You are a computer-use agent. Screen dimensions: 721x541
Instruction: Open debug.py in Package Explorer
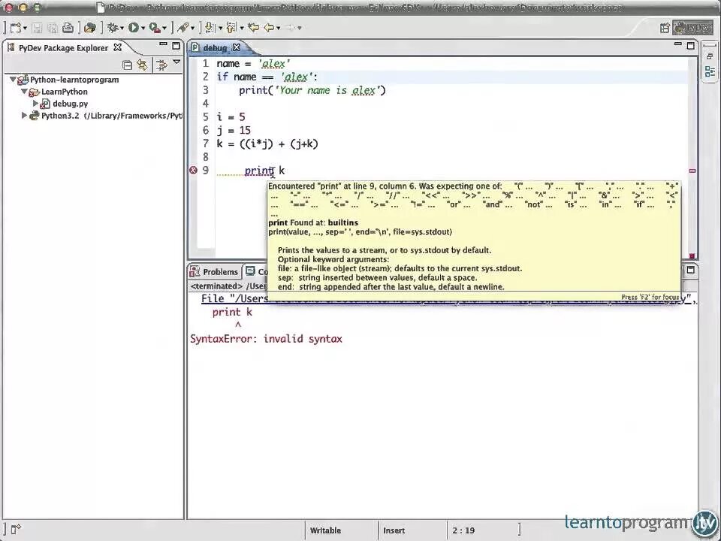coord(70,104)
